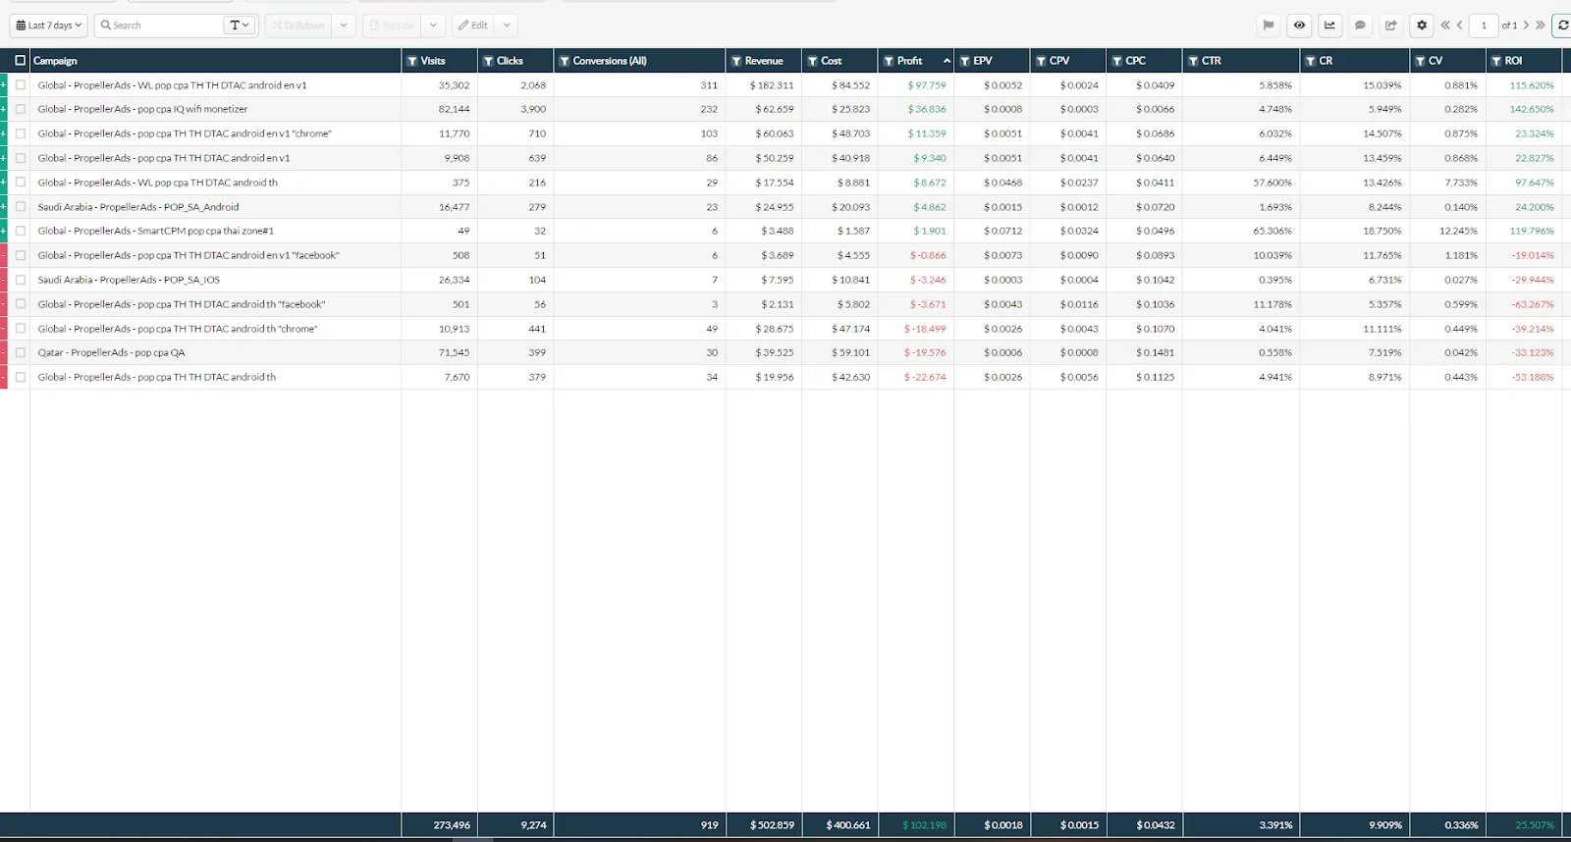Go to first page double-left arrow
The width and height of the screenshot is (1571, 842).
tap(1445, 26)
